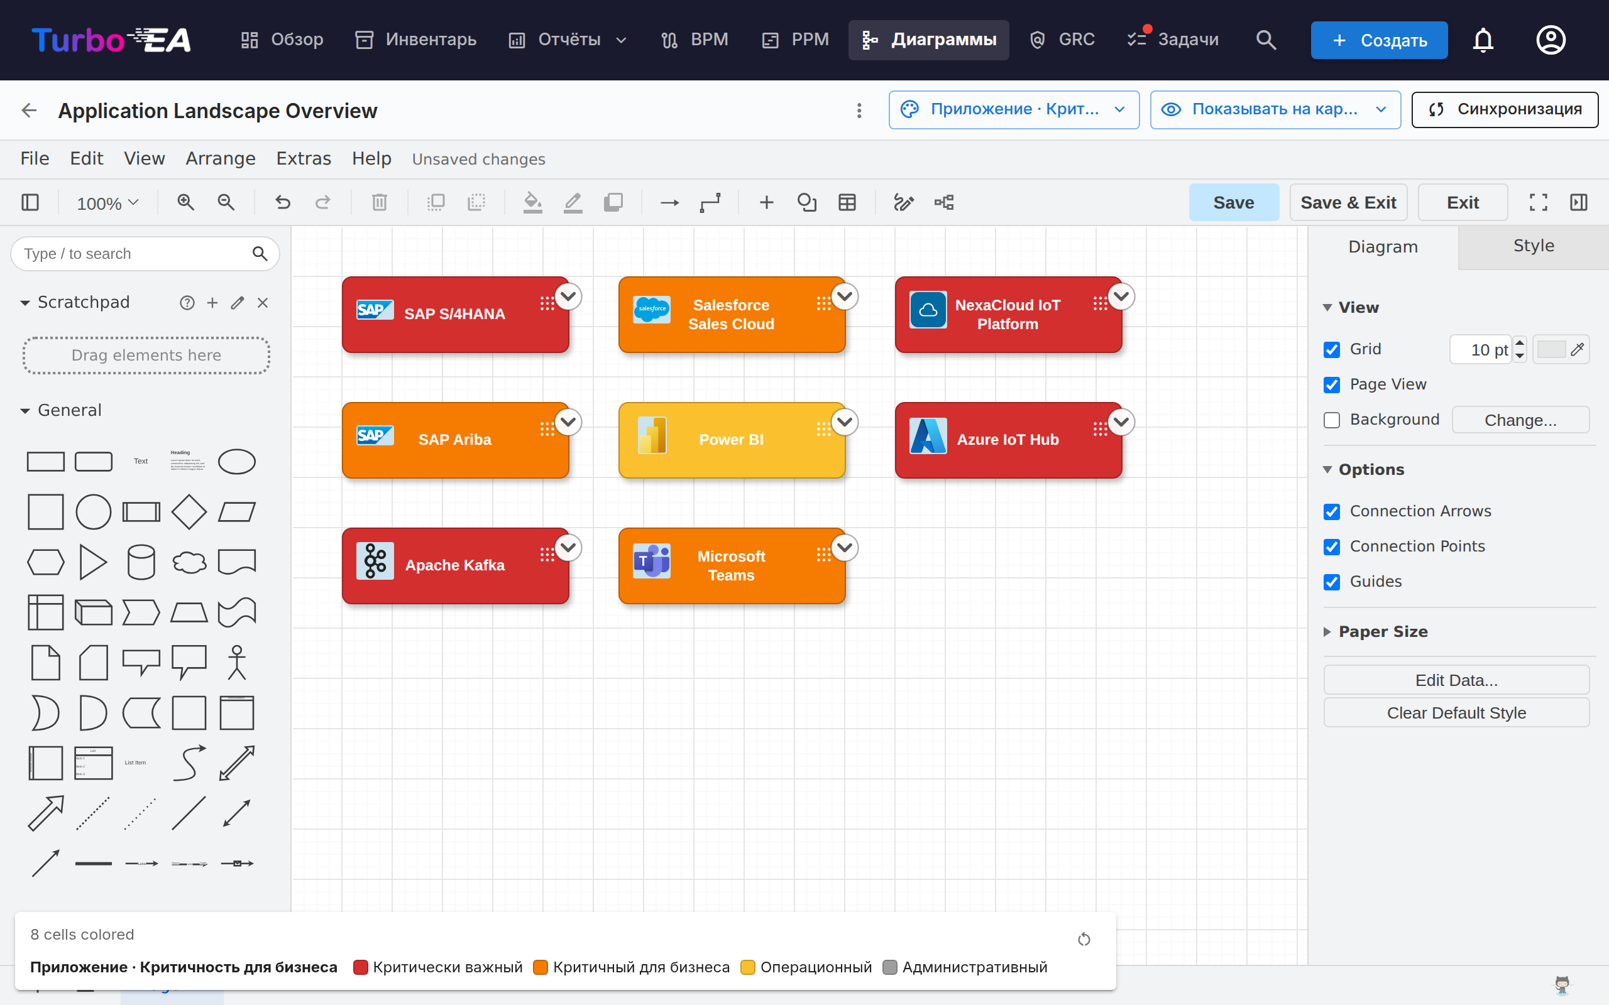Open the Arrange menu

coord(220,158)
